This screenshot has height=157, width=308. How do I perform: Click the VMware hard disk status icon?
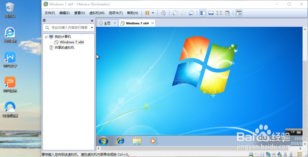click(251, 154)
